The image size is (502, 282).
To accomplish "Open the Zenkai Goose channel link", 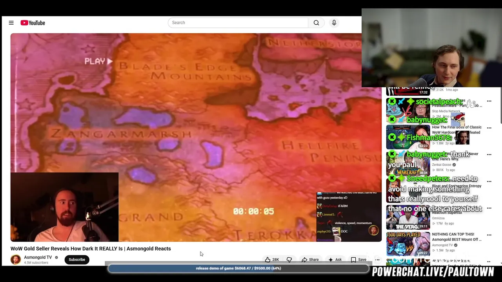I will 442,164.
